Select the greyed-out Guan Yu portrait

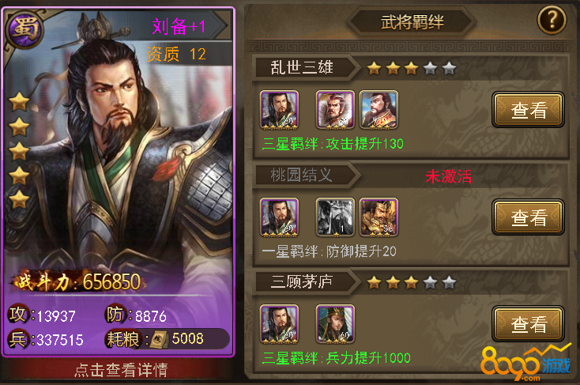[x=335, y=217]
